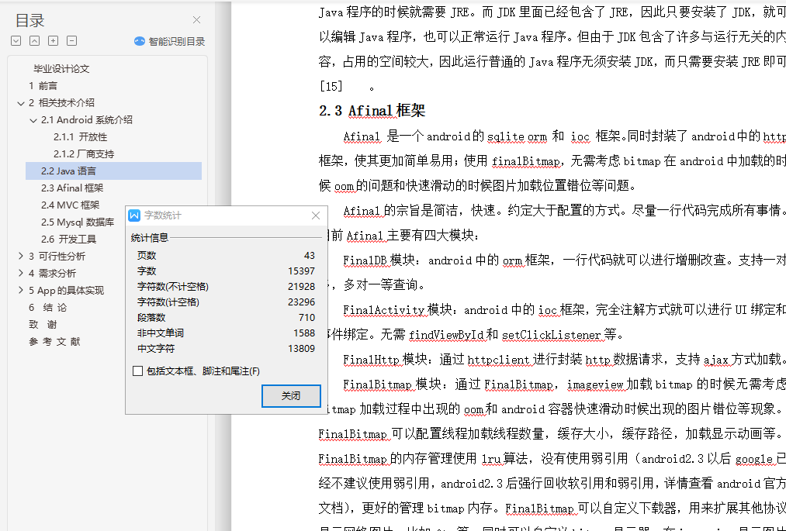Click the 页数 value 43
The width and height of the screenshot is (786, 531).
pos(310,256)
